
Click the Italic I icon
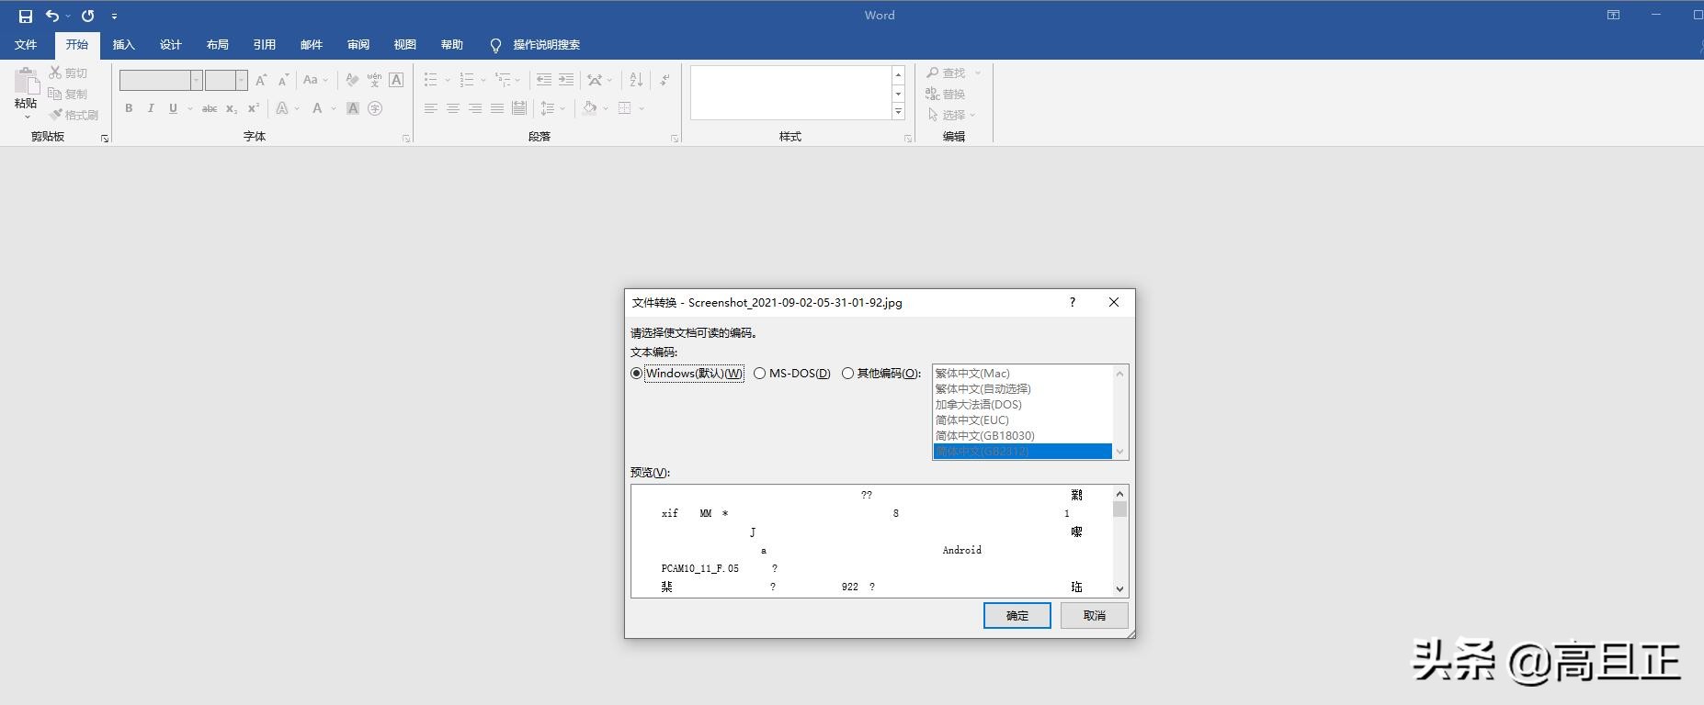[151, 108]
